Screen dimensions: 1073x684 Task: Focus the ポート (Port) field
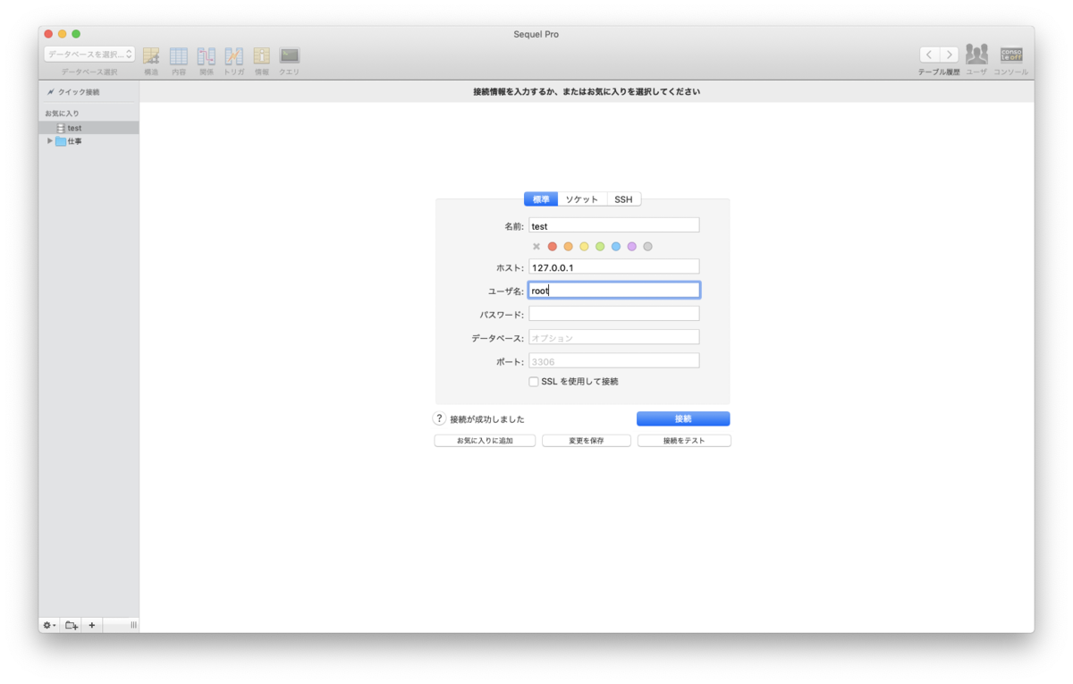(614, 361)
